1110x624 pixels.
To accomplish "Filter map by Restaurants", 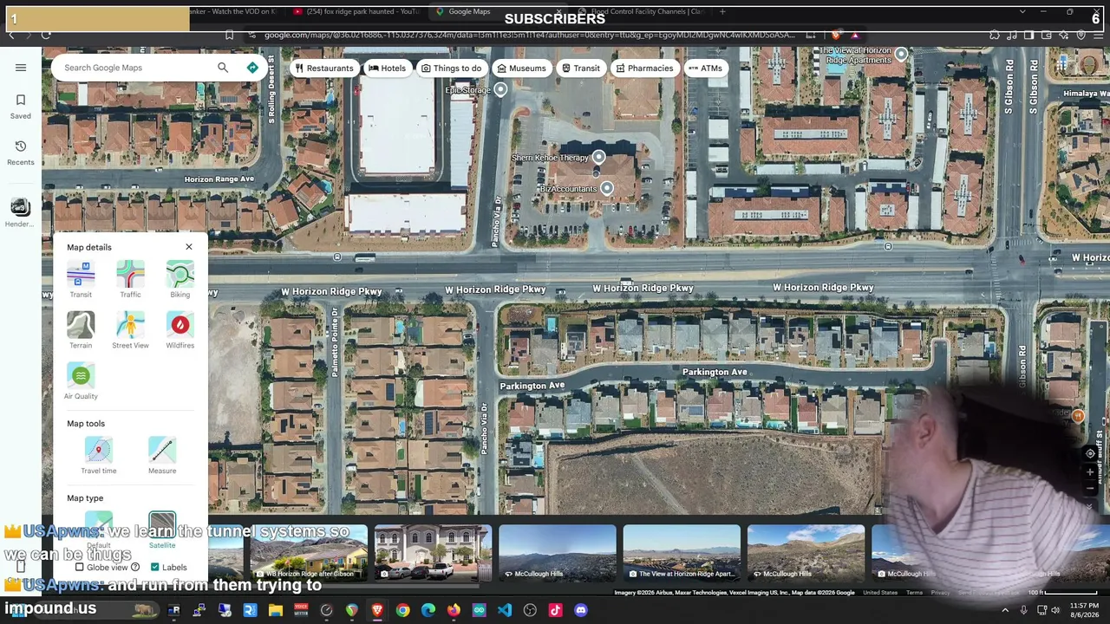I will click(323, 68).
